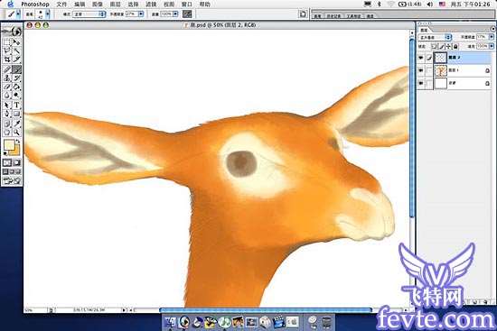This screenshot has height=331, width=497.
Task: Select the Eraser tool
Action: 7,87
